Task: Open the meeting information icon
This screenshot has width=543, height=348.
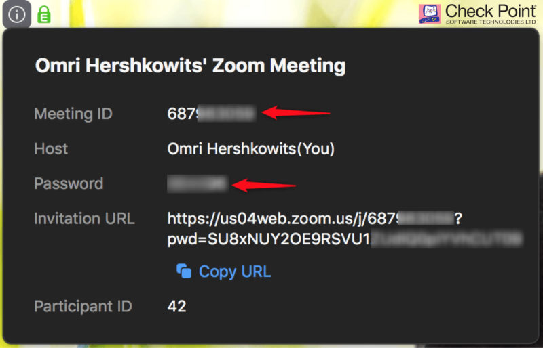Action: [16, 14]
